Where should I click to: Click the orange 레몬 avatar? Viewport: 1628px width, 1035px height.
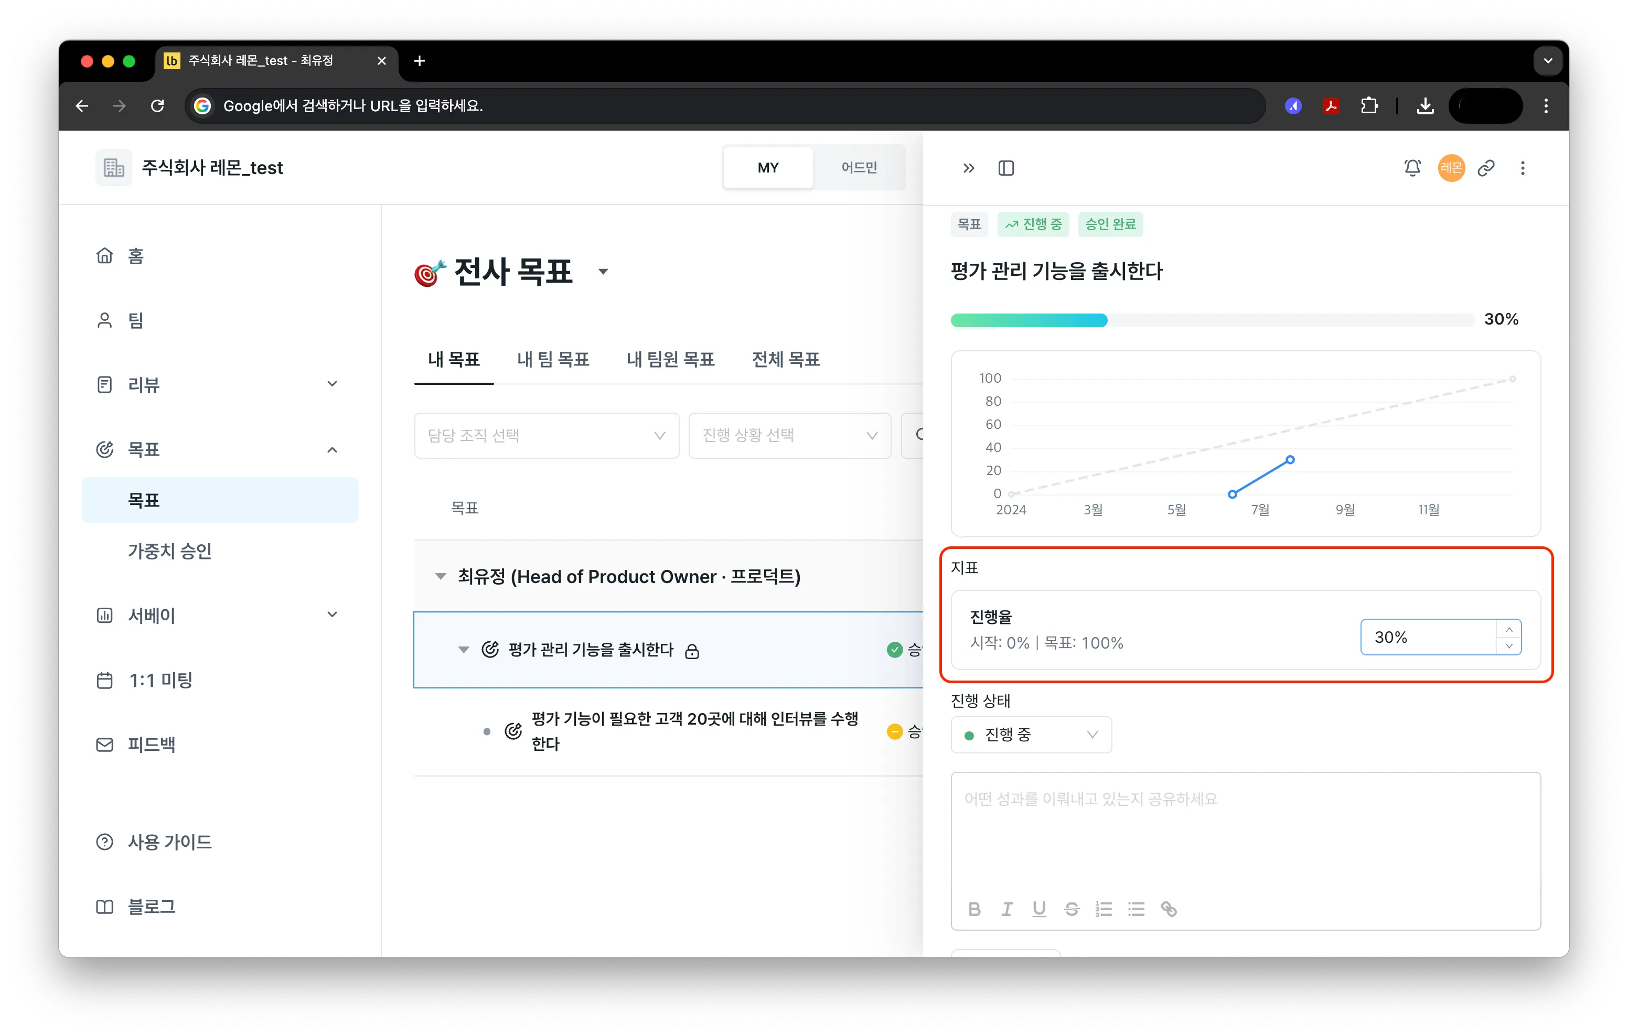[1451, 168]
